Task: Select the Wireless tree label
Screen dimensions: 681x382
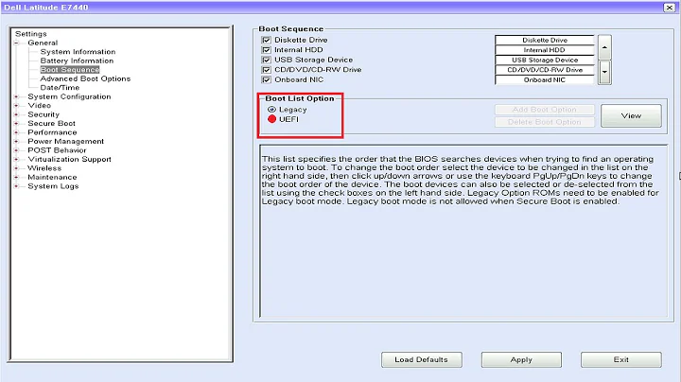Action: (44, 168)
